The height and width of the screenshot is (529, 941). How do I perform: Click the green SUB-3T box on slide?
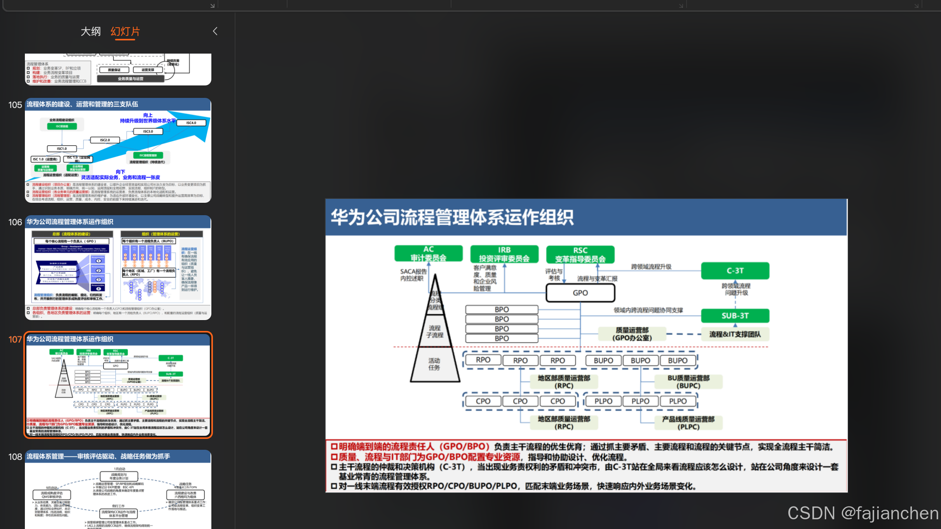(735, 316)
